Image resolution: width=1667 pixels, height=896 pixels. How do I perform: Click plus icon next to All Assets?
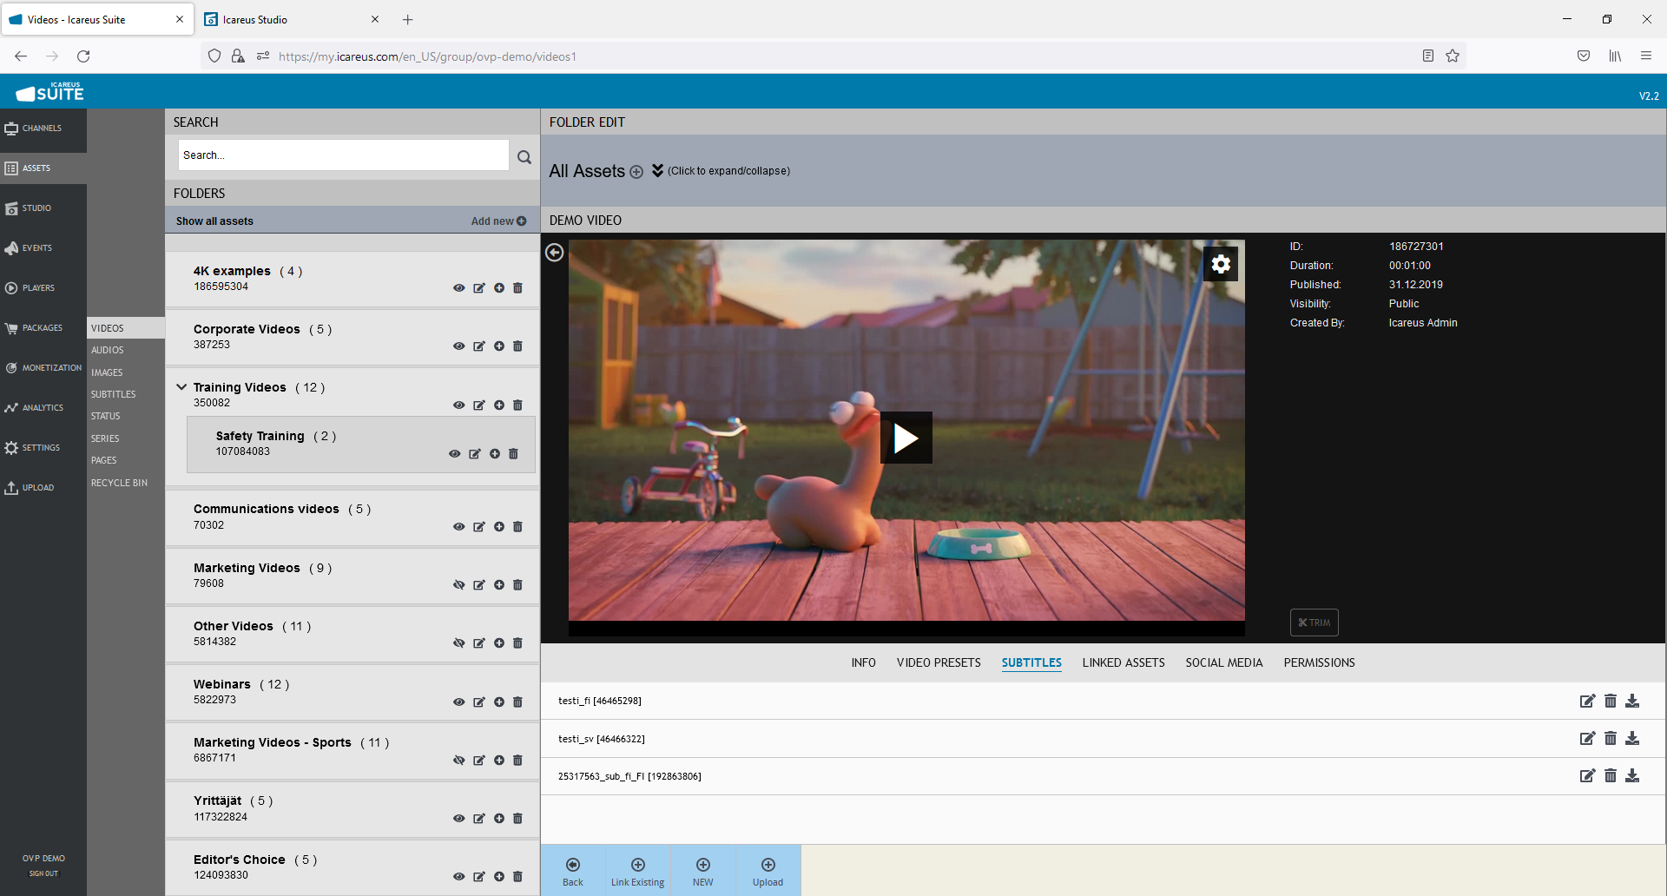(x=636, y=172)
